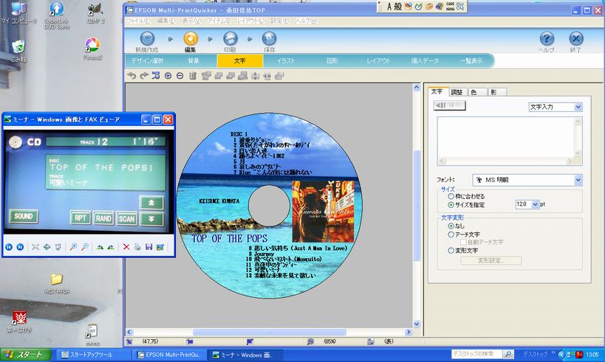Image resolution: width=605 pixels, height=362 pixels.
Task: Set best fit in the image viewer
Action: [x=35, y=247]
